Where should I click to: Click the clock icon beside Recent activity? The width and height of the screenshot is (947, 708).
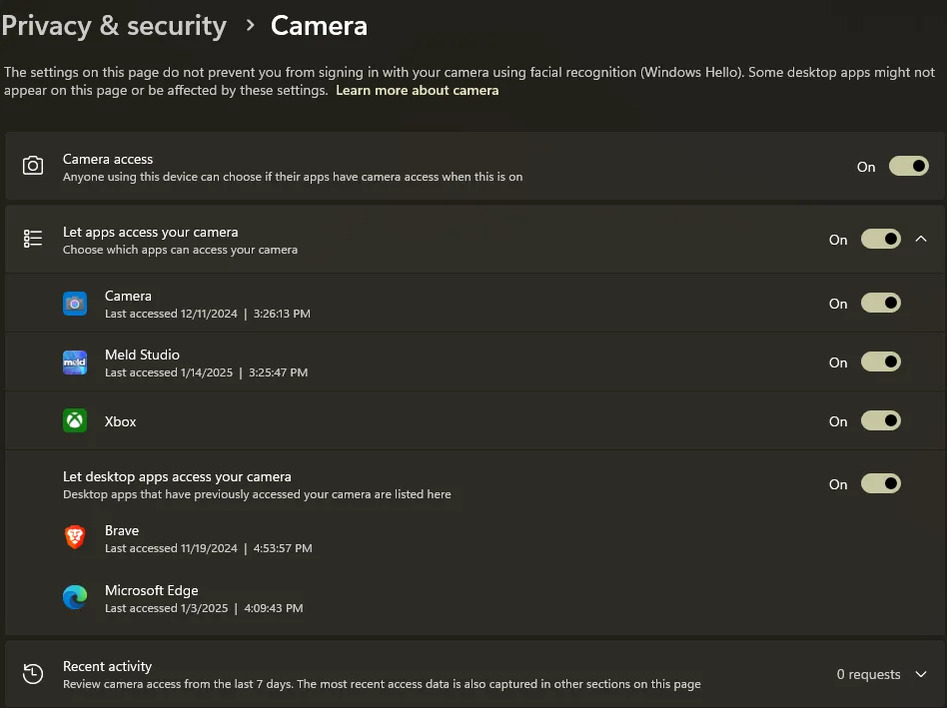tap(33, 673)
